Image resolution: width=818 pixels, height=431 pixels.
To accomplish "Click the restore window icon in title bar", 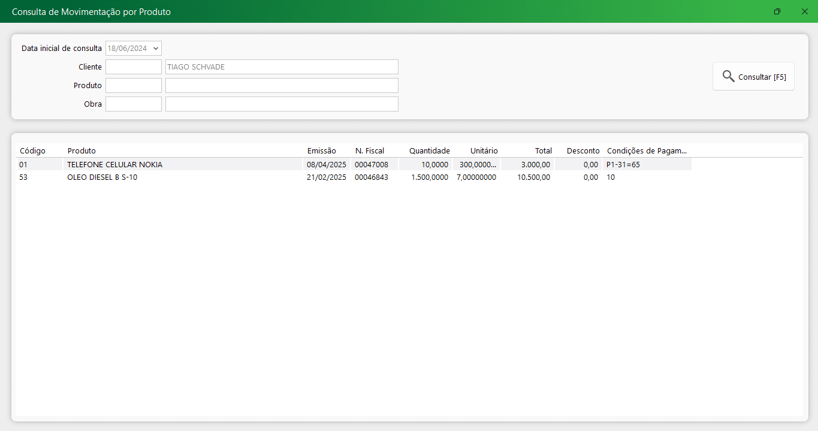I will pos(777,11).
